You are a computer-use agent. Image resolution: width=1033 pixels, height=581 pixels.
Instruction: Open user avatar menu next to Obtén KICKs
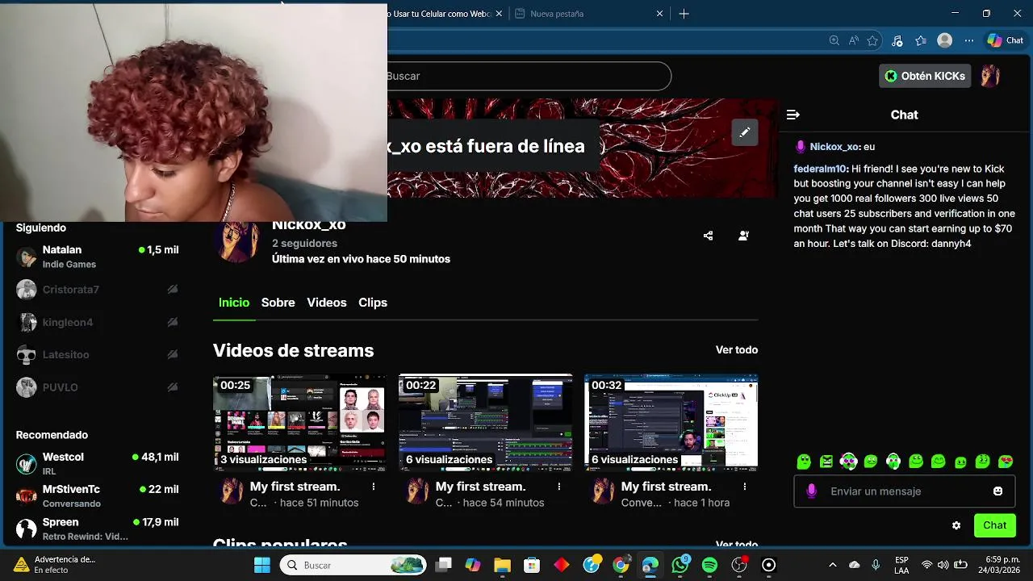[x=990, y=76]
